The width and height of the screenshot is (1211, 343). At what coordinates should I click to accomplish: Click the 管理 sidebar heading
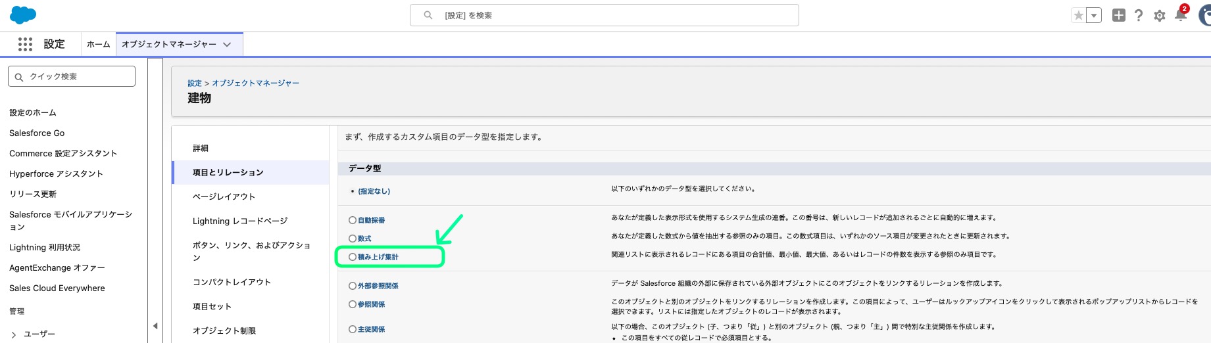[x=17, y=311]
